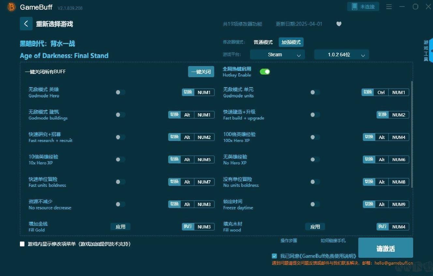Click NUM2 hotkey for Fast build + upgrade
The image size is (433, 276).
tap(399, 115)
